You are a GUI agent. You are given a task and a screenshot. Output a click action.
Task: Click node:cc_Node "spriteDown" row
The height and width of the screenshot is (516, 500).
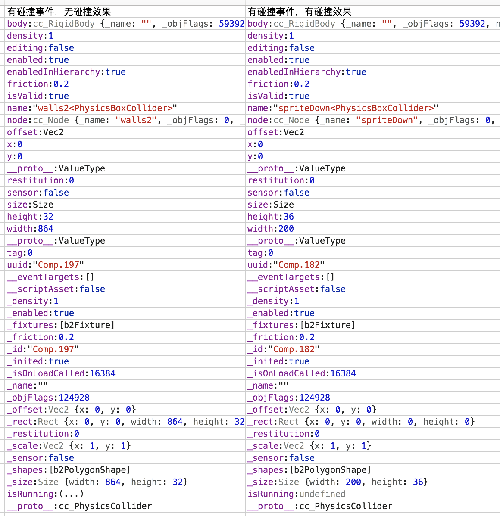(371, 120)
